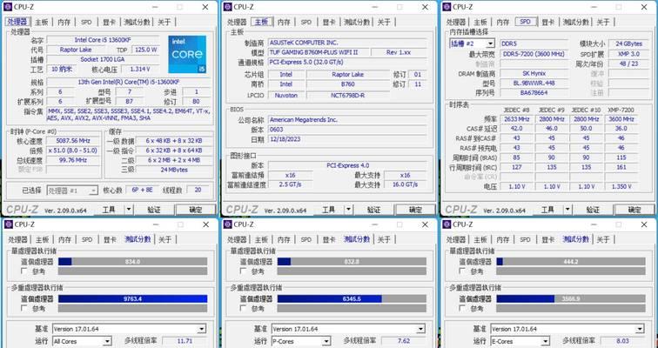This screenshot has width=658, height=348.
Task: Click CPU-Z title icon in the All Cores benchmark window
Action: [x=8, y=224]
